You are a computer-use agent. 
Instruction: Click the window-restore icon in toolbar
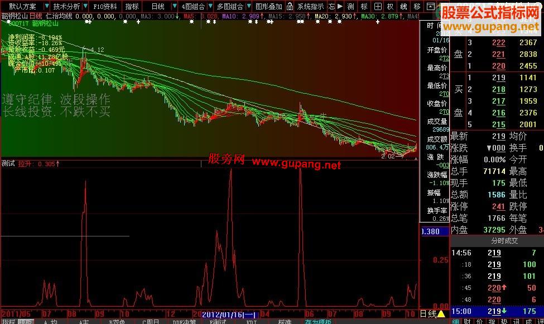click(x=431, y=6)
